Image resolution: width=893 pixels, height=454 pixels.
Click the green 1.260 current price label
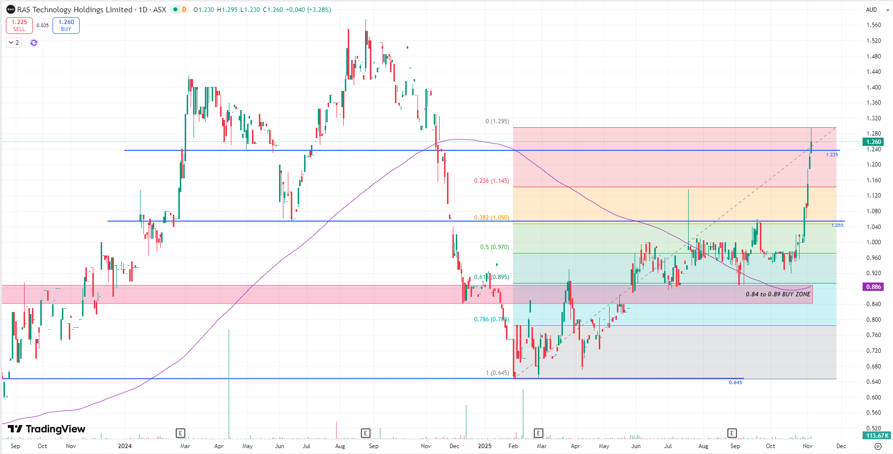click(x=873, y=142)
